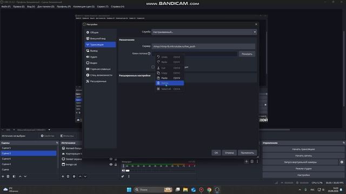Select the bongo cat source row
This screenshot has width=346, height=194.
pyautogui.click(x=89, y=164)
